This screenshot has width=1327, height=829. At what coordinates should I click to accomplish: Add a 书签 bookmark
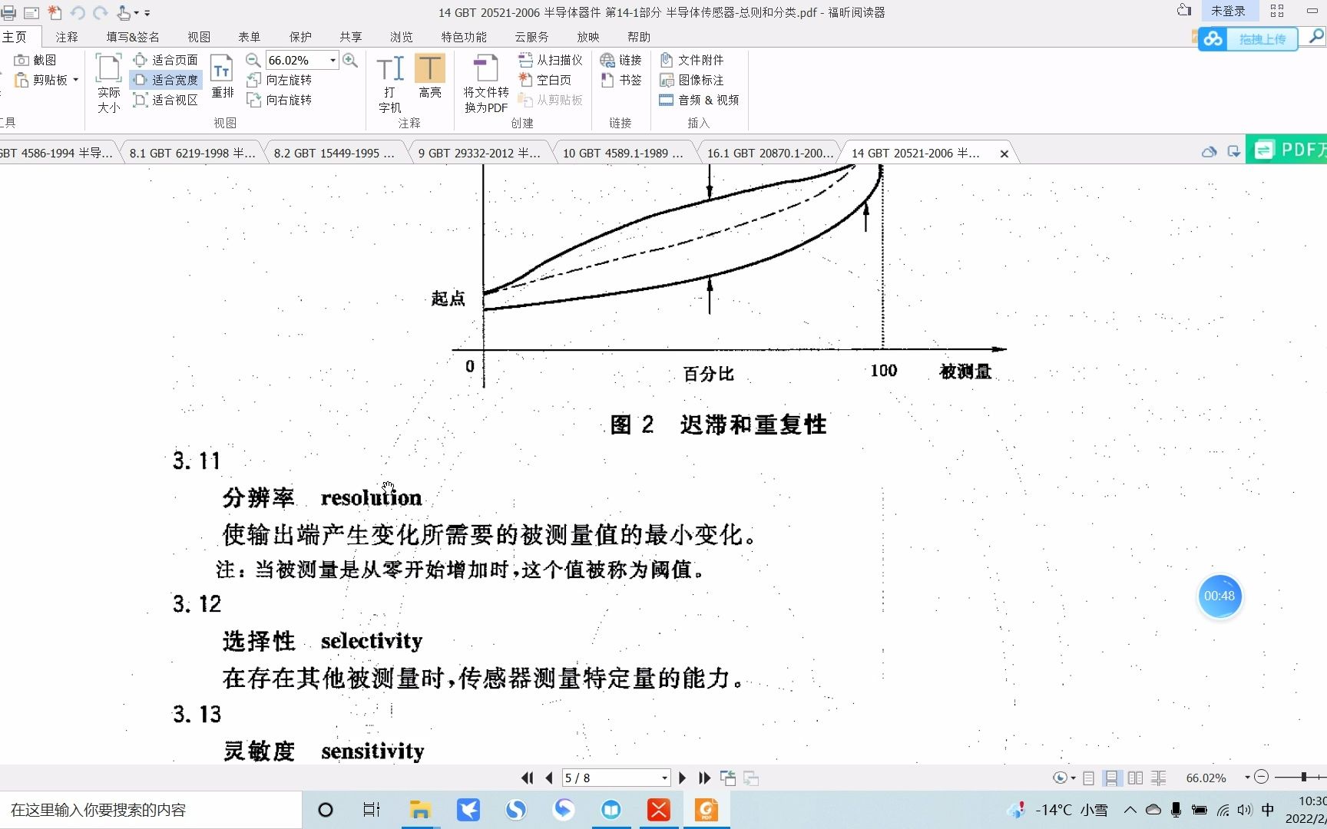tap(622, 80)
